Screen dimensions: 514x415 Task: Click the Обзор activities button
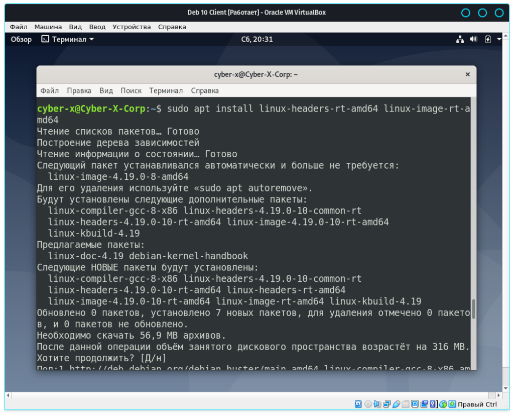pyautogui.click(x=21, y=39)
